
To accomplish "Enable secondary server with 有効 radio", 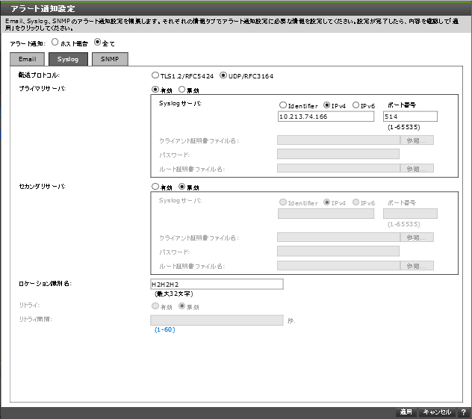I will pyautogui.click(x=155, y=187).
